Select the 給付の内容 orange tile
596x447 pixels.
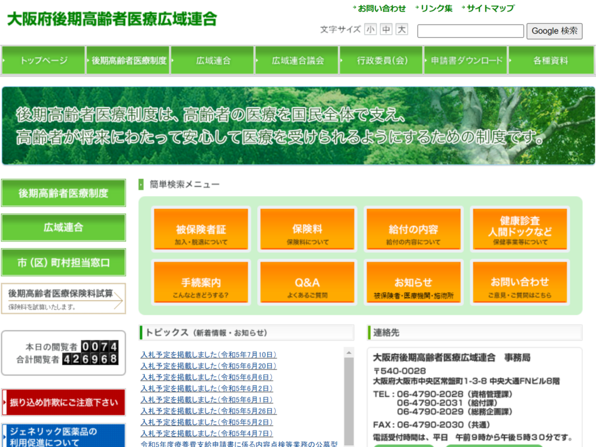(x=413, y=229)
